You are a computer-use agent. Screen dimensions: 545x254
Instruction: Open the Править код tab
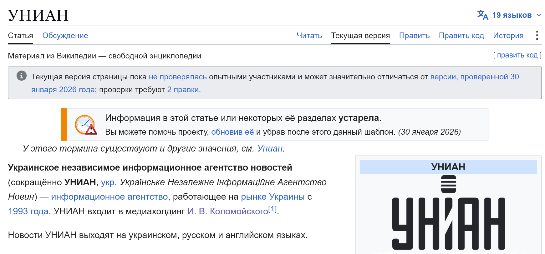[461, 36]
